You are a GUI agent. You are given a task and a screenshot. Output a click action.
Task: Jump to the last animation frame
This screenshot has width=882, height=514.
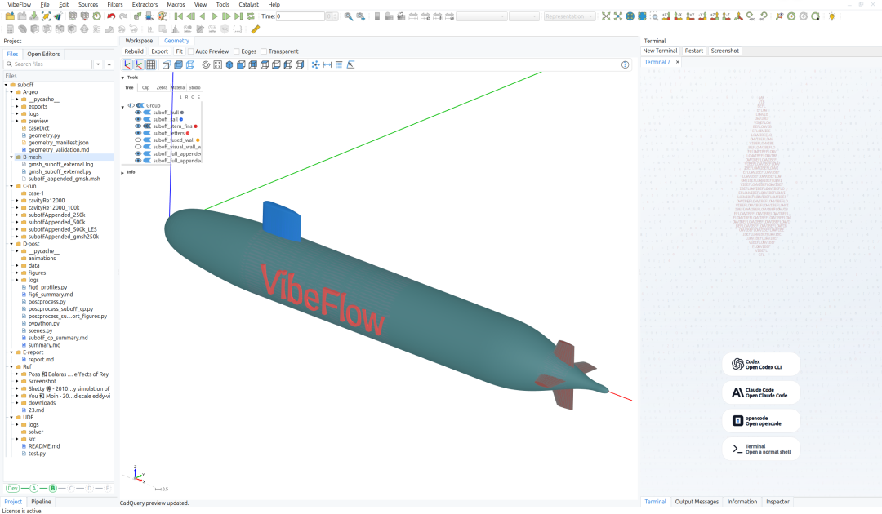pyautogui.click(x=238, y=16)
